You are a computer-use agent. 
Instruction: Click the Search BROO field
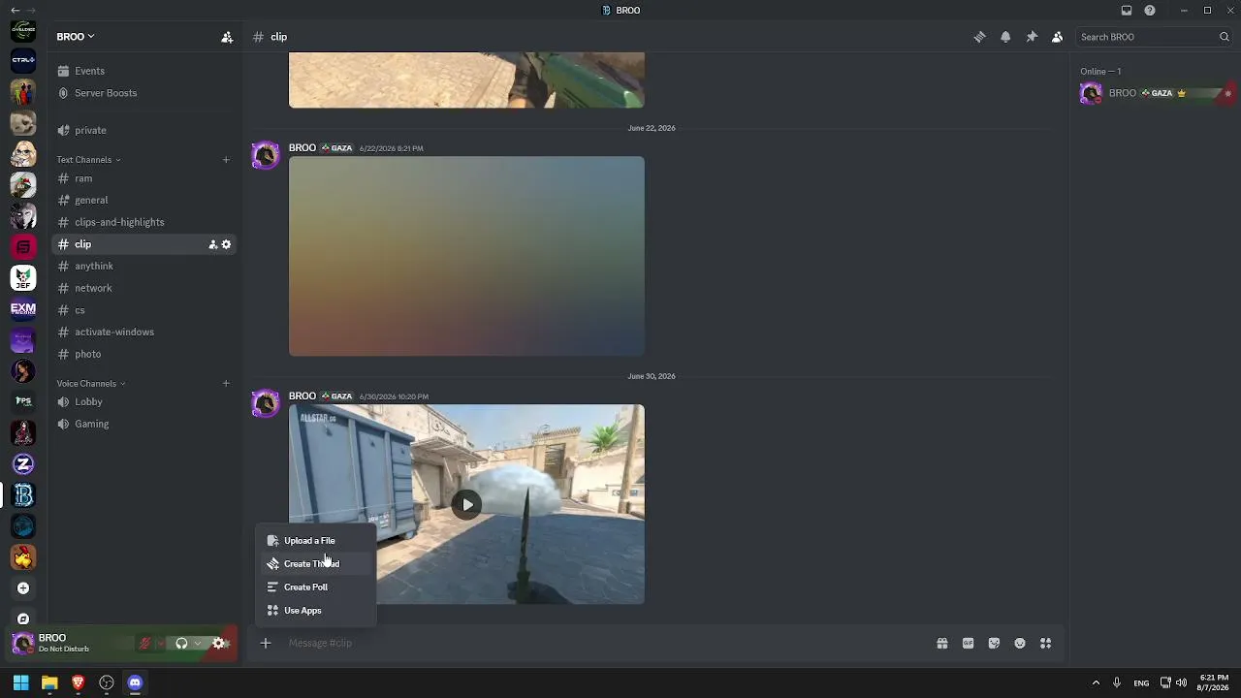click(x=1155, y=37)
